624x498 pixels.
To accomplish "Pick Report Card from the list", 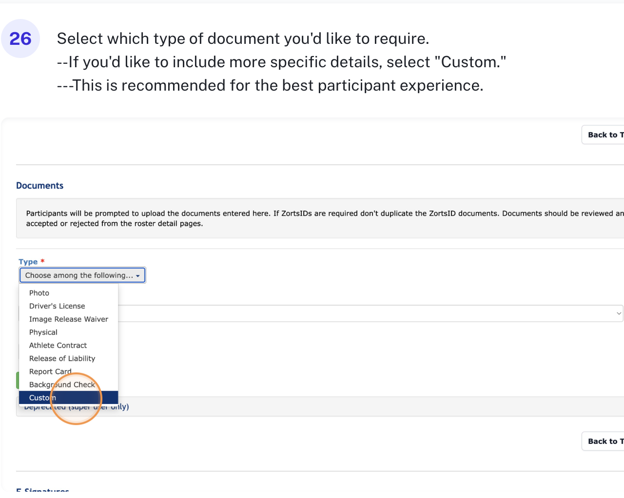I will tap(50, 372).
